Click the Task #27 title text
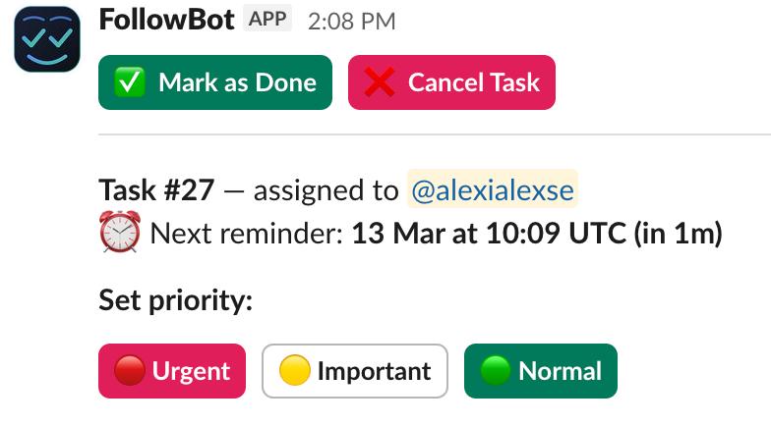 (x=156, y=189)
